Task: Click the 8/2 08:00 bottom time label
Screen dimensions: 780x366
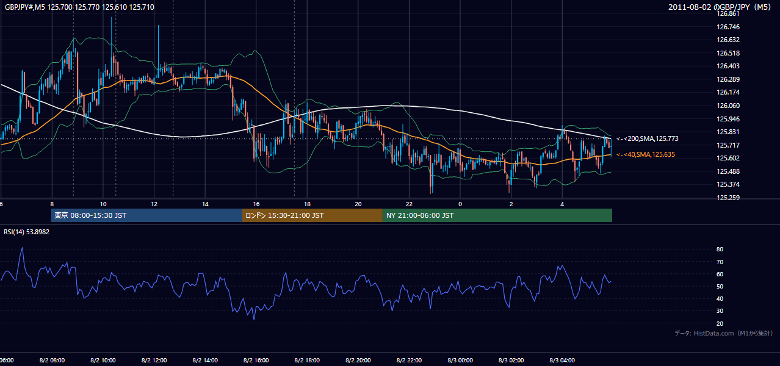Action: point(52,361)
